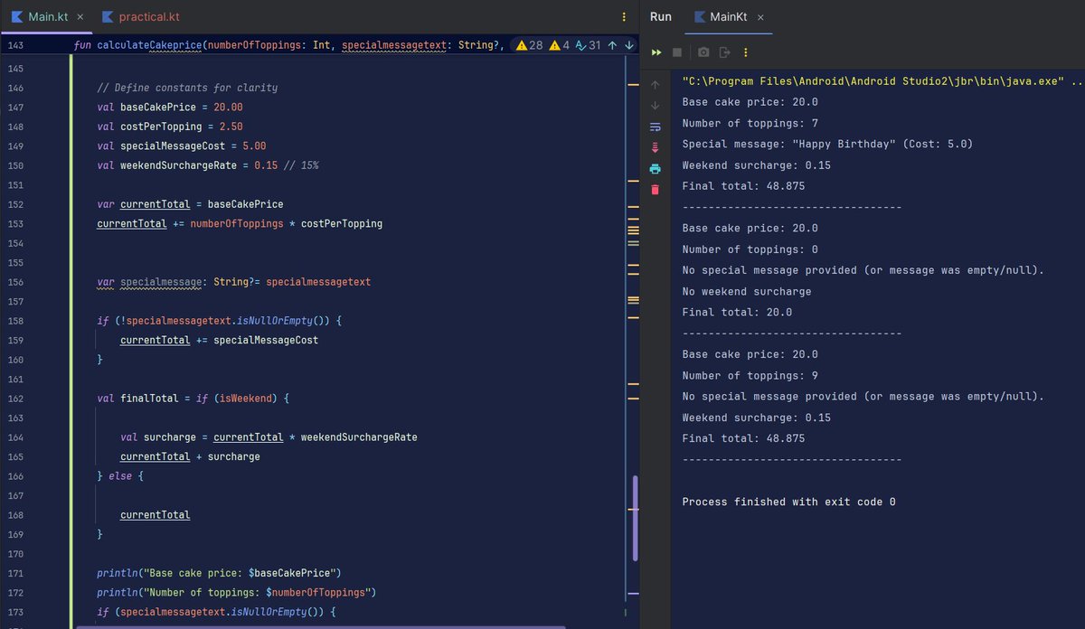The width and height of the screenshot is (1085, 629).
Task: Toggle soft-wrap for console output
Action: [x=654, y=127]
